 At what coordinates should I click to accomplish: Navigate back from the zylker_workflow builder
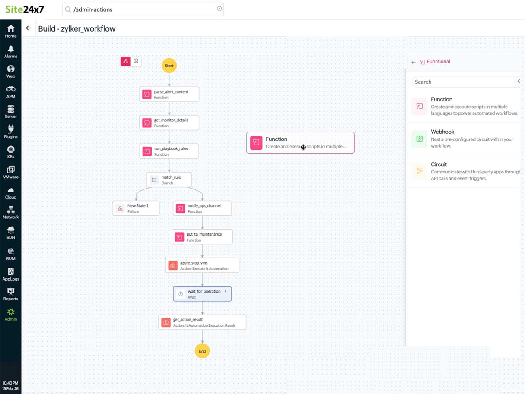[29, 28]
